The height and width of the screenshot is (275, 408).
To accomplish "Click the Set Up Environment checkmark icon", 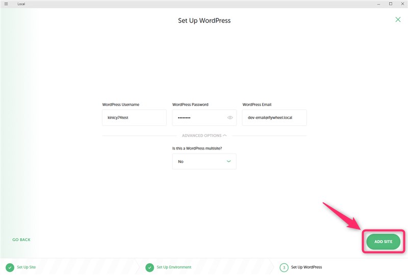I will [149, 267].
